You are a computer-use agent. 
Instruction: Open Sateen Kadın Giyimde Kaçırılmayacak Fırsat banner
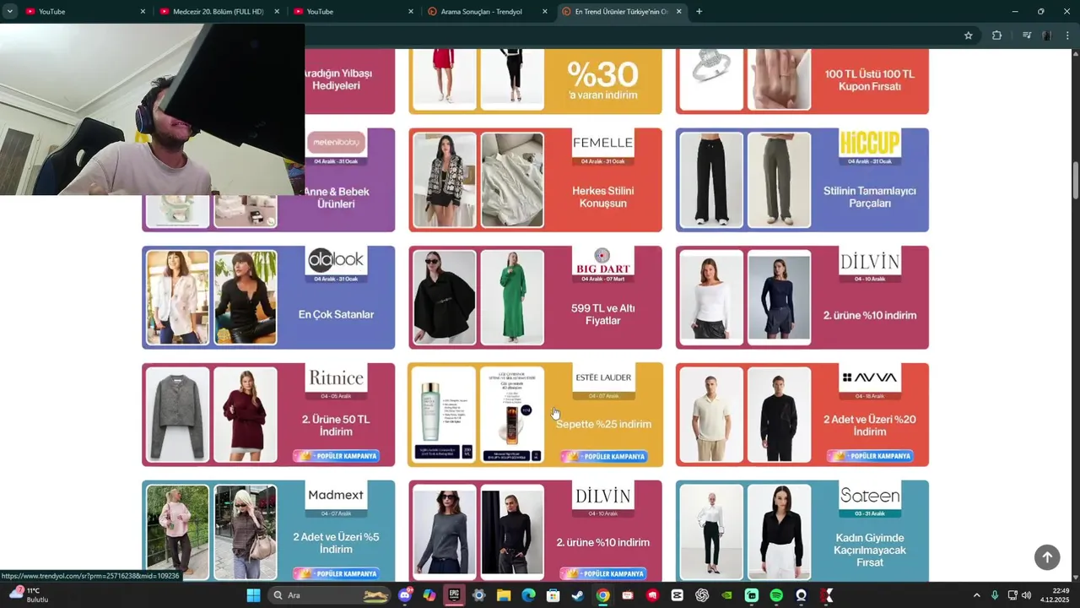[x=802, y=530]
